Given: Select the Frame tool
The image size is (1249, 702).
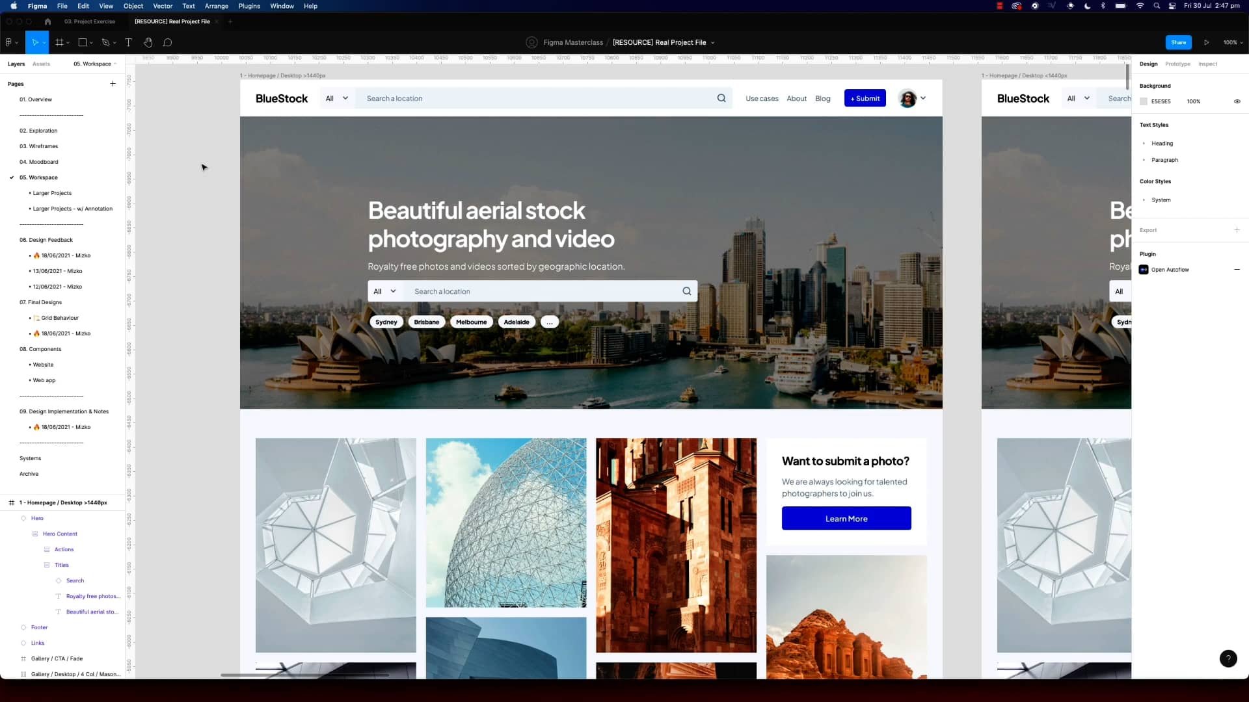Looking at the screenshot, I should click(59, 42).
